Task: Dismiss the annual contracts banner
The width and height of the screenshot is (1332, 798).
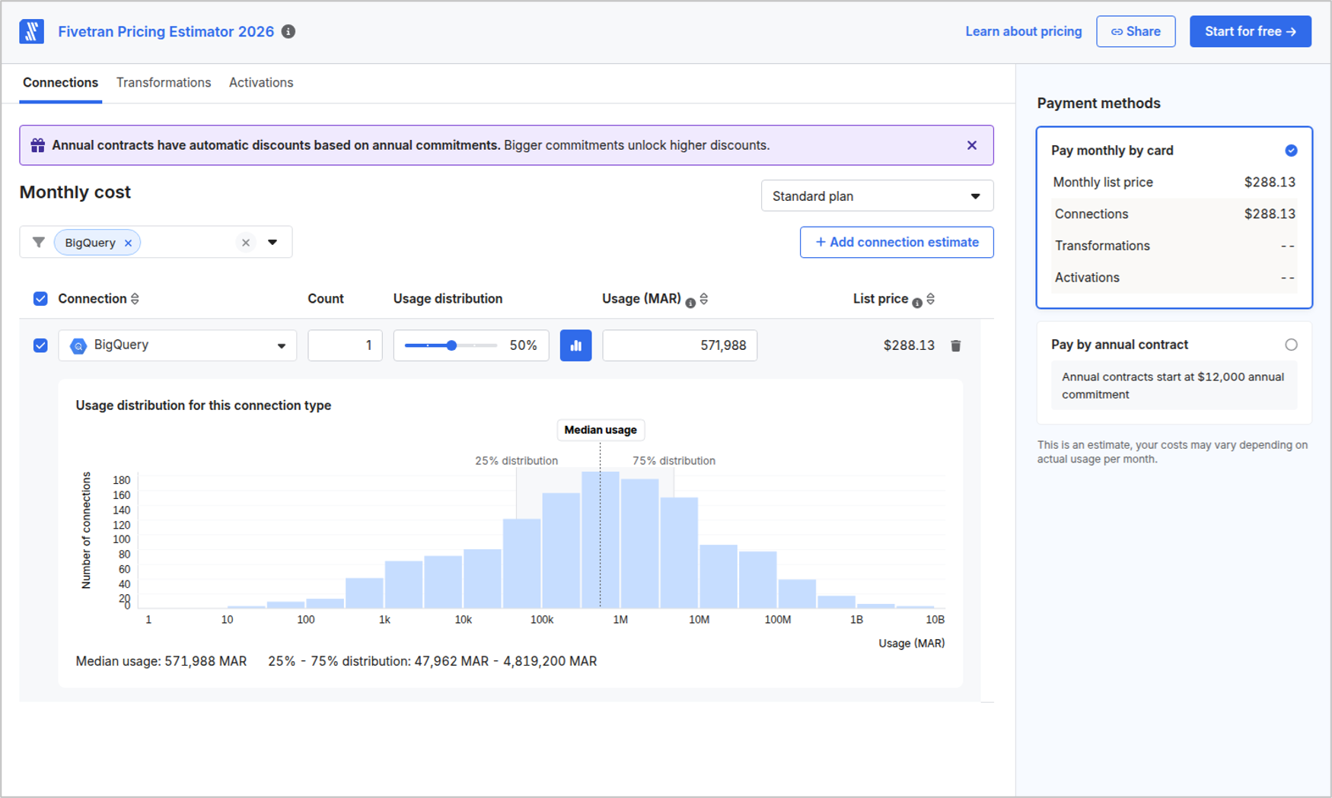Action: (x=972, y=145)
